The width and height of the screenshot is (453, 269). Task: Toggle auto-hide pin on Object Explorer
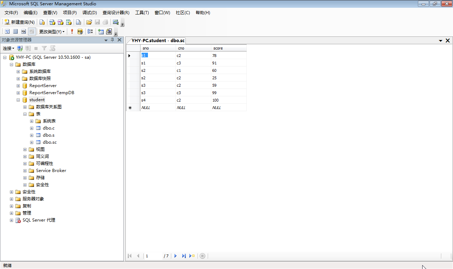[x=113, y=40]
